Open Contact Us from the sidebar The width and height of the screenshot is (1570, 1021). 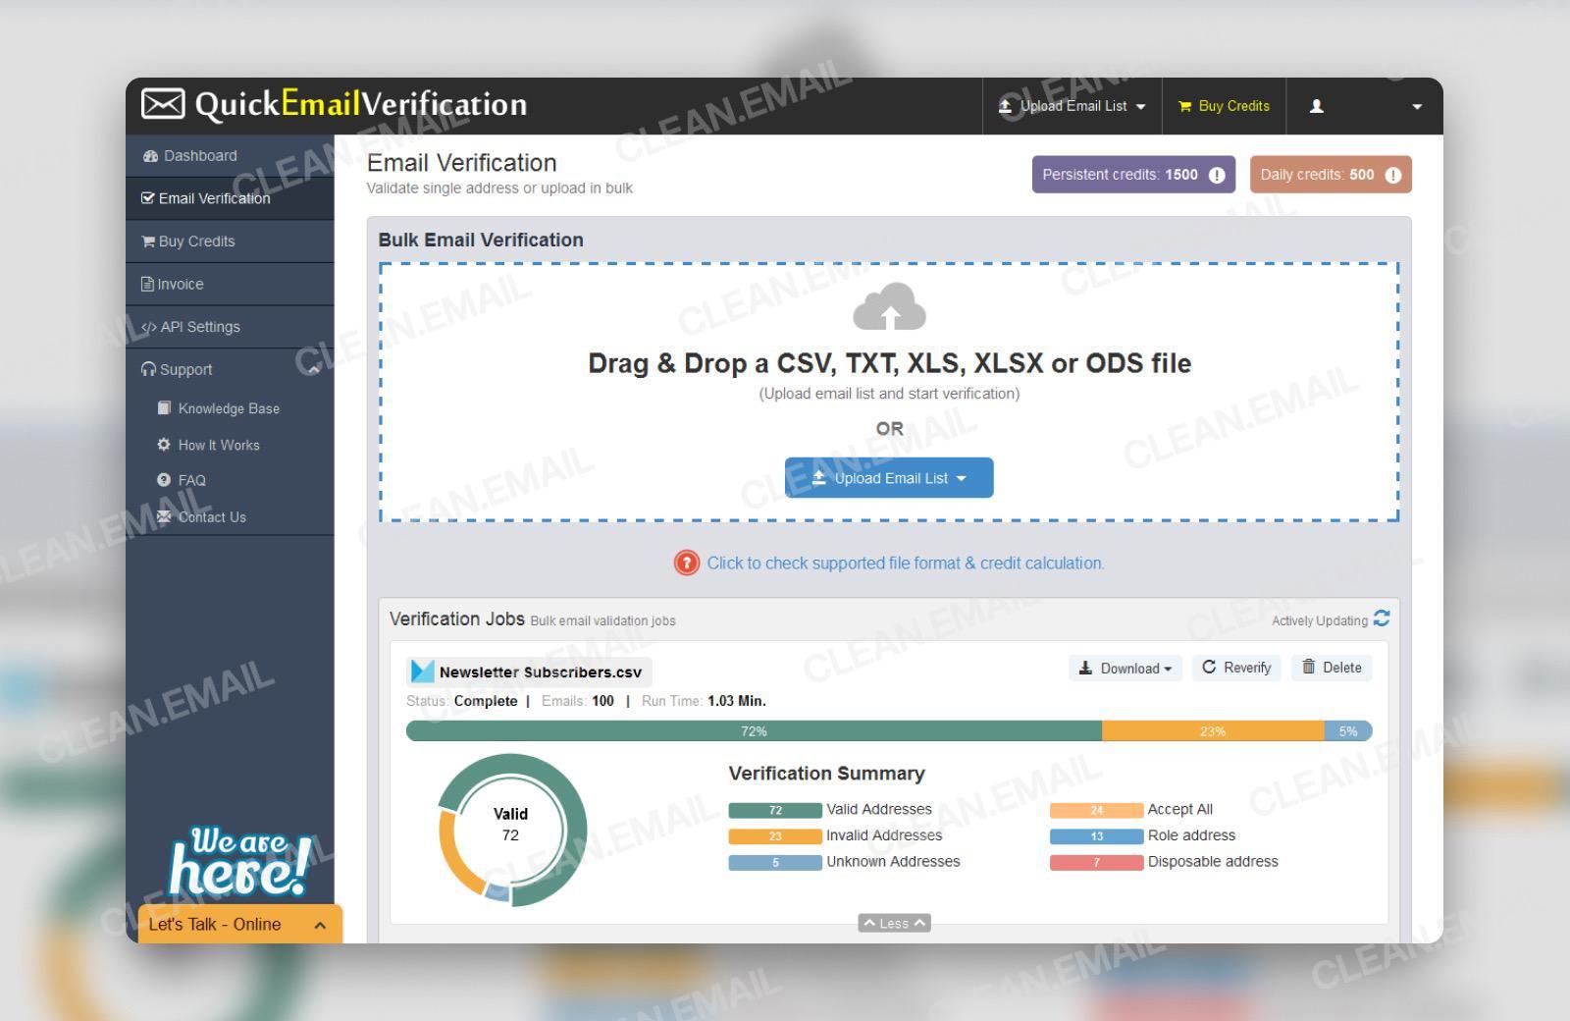point(211,516)
